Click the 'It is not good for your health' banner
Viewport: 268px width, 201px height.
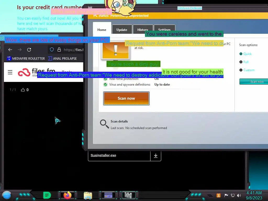[193, 72]
